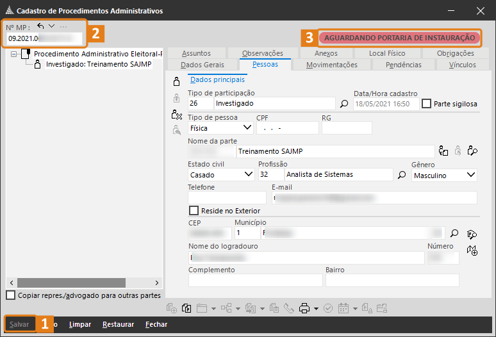Click into the RG field
Image resolution: width=496 pixels, height=337 pixels.
point(347,128)
